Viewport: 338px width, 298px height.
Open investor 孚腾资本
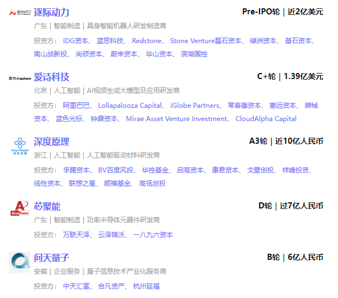click(x=76, y=170)
